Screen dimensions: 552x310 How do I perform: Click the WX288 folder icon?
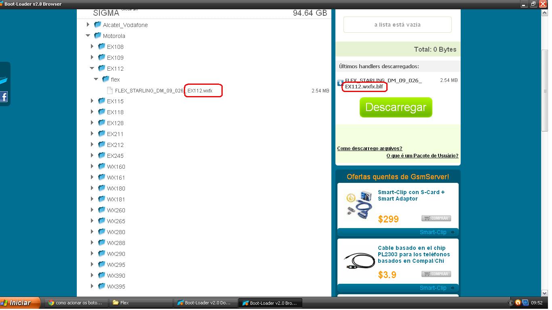(x=102, y=243)
